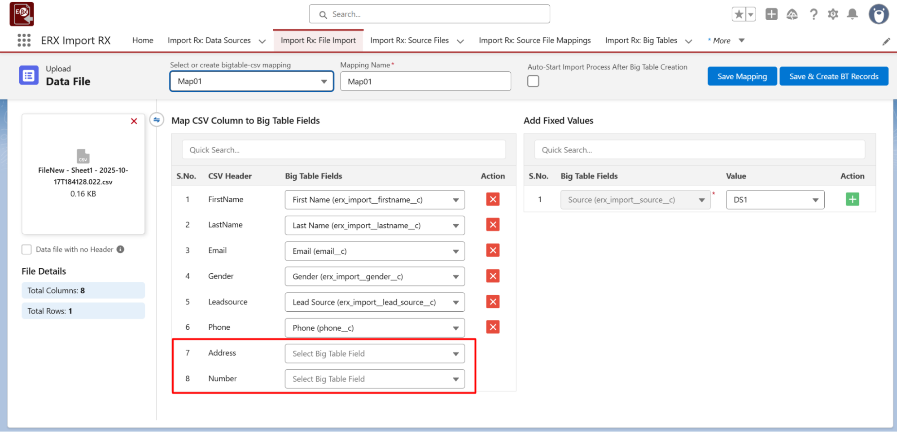Open the global actions plus icon

[771, 14]
